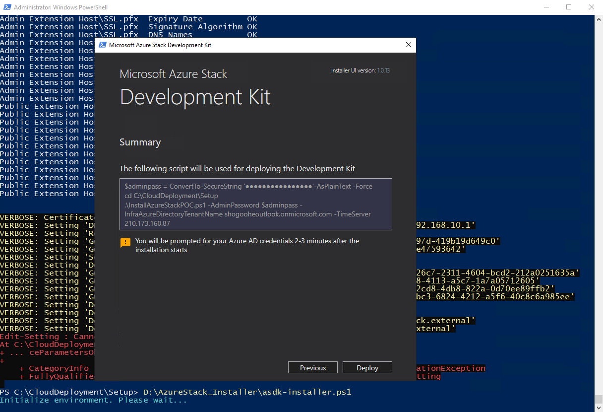This screenshot has width=603, height=412.
Task: Click the 'ationException' red text in console
Action: tap(451, 368)
